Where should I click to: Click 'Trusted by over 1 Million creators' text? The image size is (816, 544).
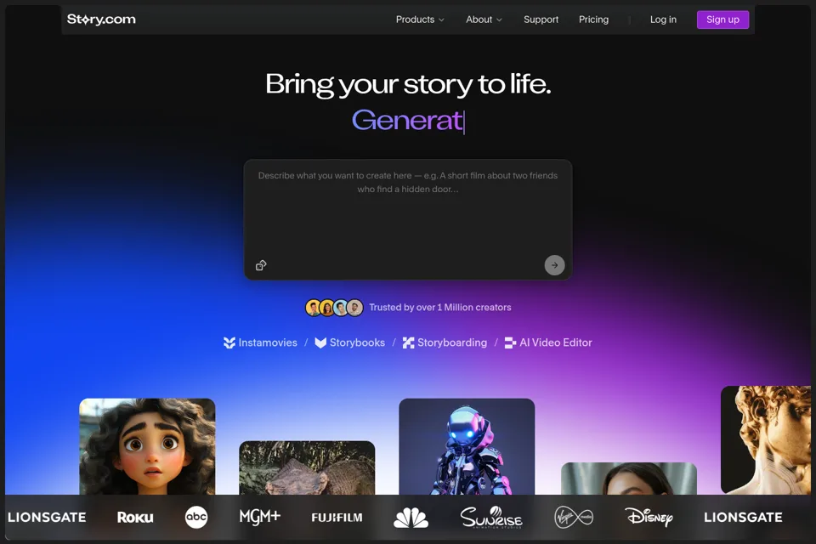tap(440, 308)
